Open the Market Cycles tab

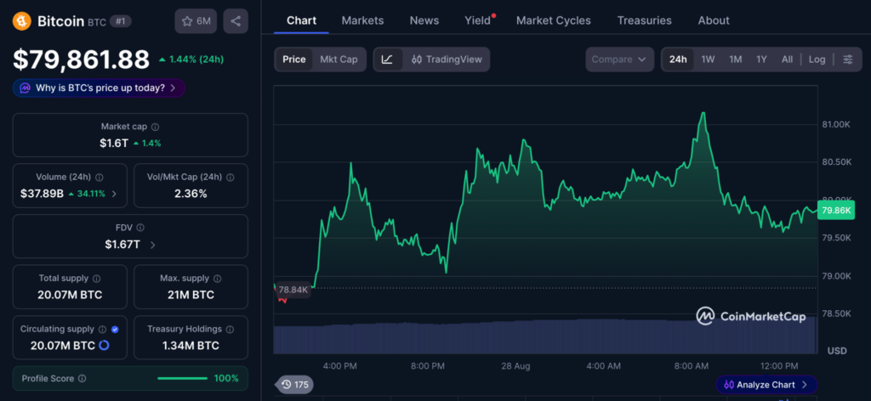[x=553, y=20]
